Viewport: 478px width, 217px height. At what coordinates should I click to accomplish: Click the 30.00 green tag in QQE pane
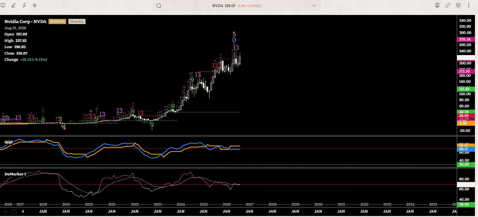466,164
